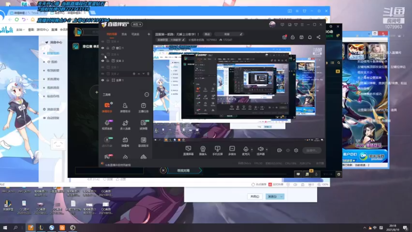Click the grey button left of send
Image resolution: width=412 pixels, height=232 pixels.
pyautogui.click(x=254, y=196)
